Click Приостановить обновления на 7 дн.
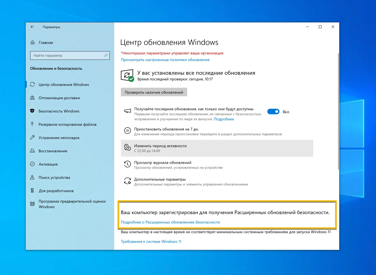 click(x=166, y=129)
